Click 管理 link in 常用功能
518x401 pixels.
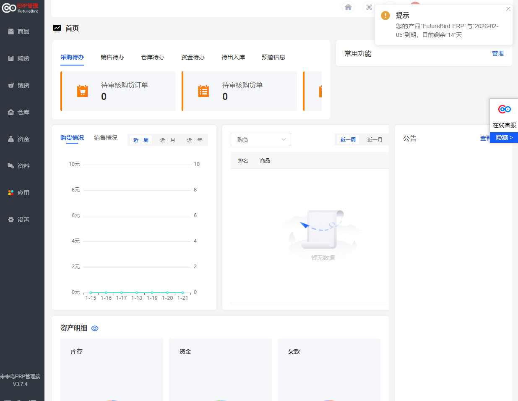click(497, 53)
